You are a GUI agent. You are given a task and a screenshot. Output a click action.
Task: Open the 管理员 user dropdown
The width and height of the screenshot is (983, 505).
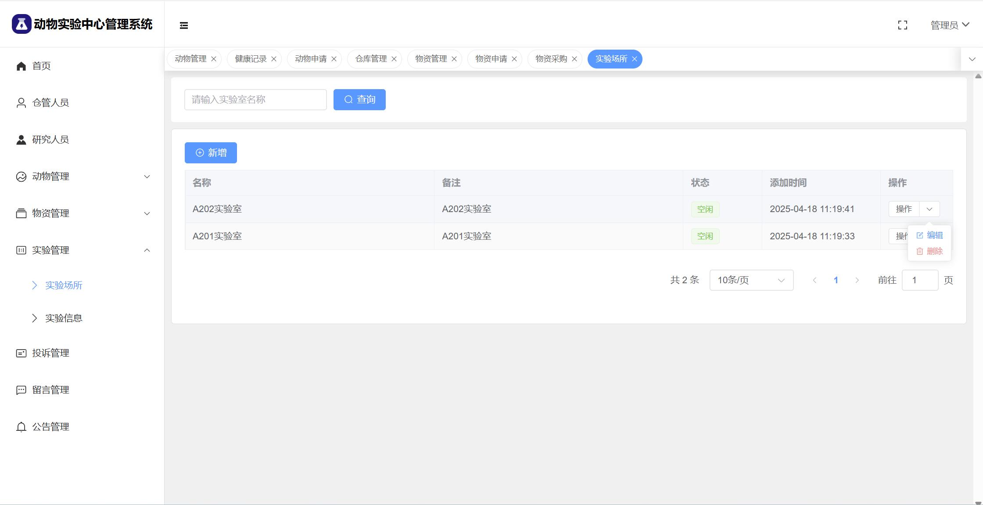click(950, 25)
